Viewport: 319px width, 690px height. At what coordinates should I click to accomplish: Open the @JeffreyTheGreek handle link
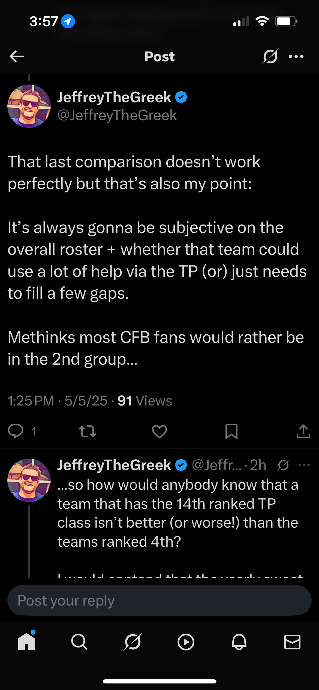[x=117, y=115]
